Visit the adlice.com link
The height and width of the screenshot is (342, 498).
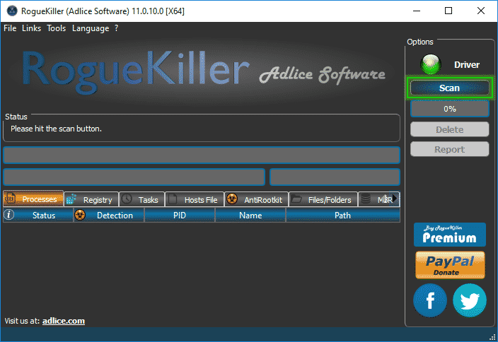pos(63,321)
